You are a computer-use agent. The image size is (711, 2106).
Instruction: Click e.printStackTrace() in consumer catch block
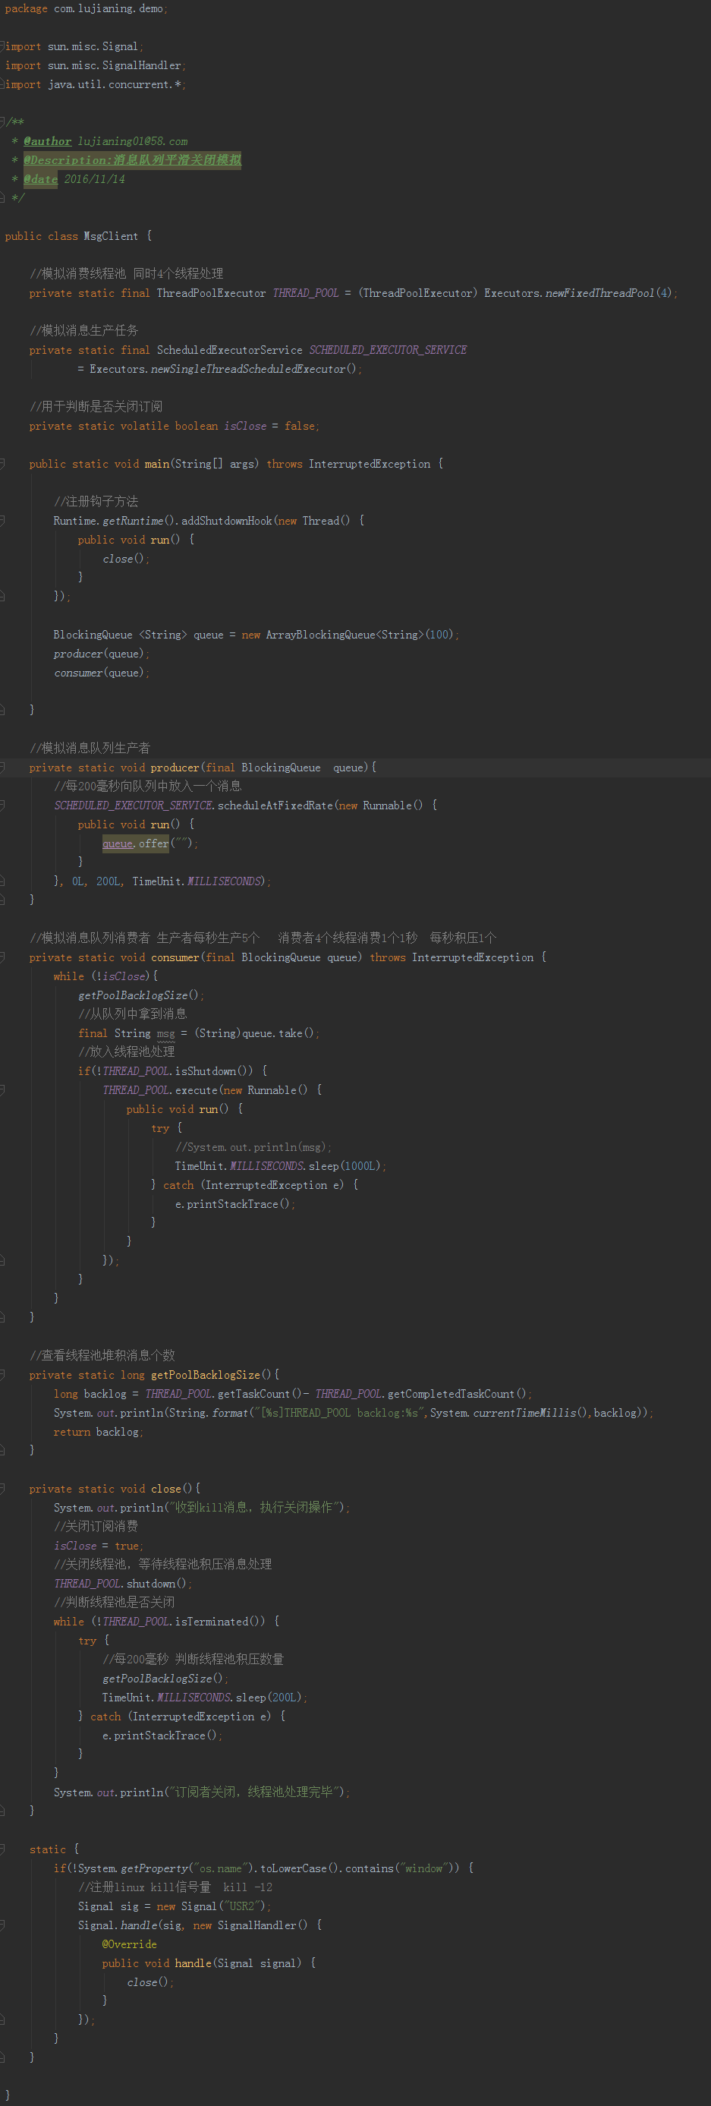tap(232, 1204)
